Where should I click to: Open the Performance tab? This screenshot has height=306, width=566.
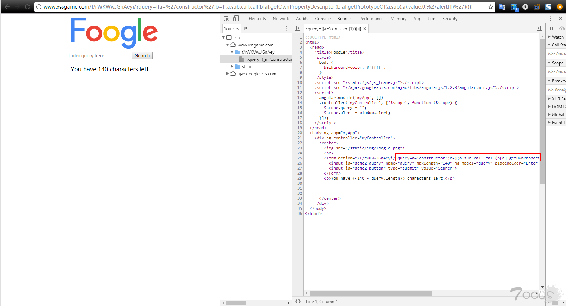click(x=372, y=19)
